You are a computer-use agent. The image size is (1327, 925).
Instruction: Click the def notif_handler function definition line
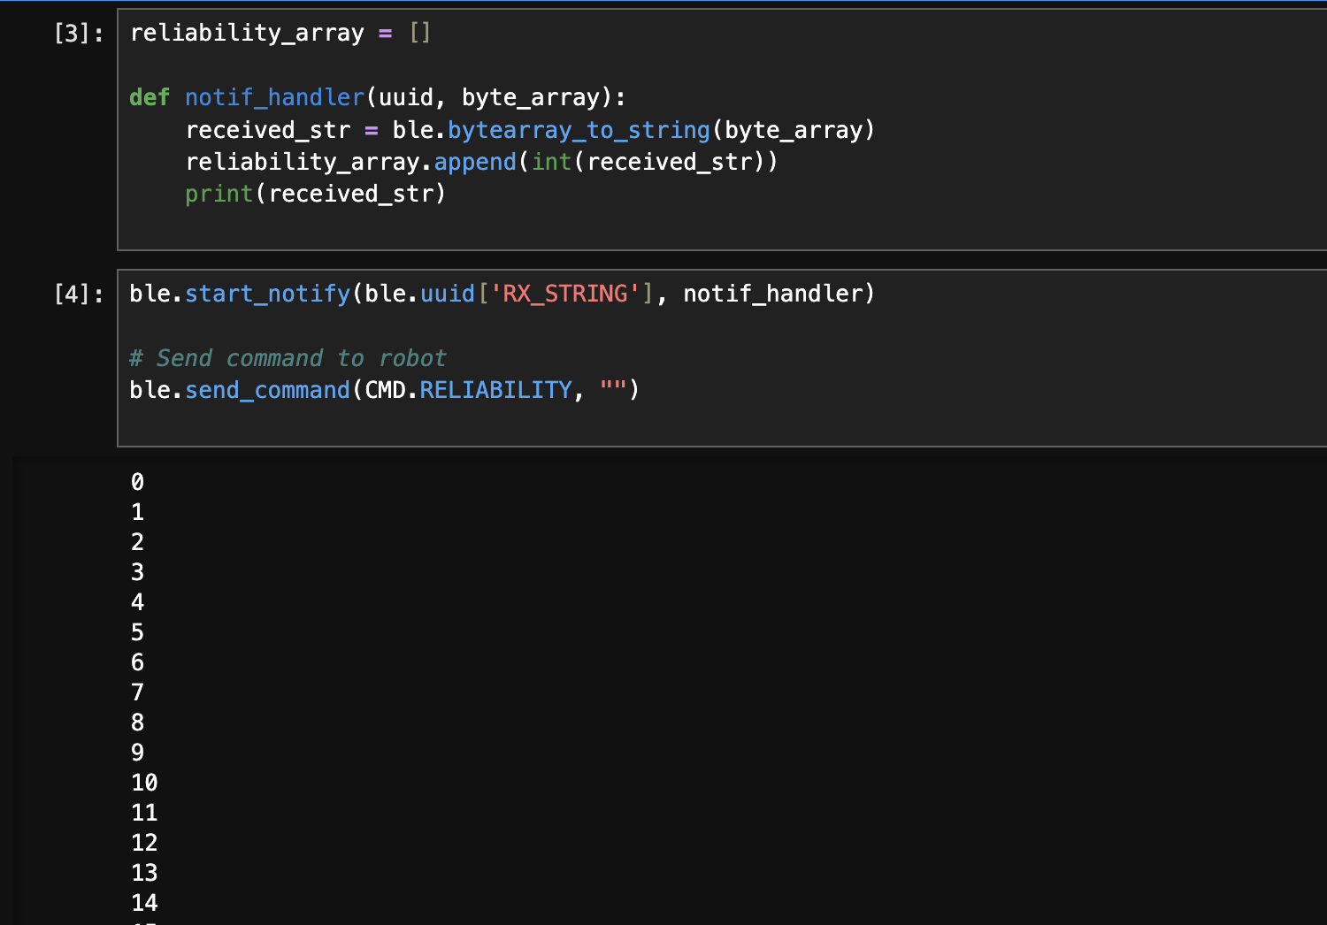pyautogui.click(x=377, y=97)
